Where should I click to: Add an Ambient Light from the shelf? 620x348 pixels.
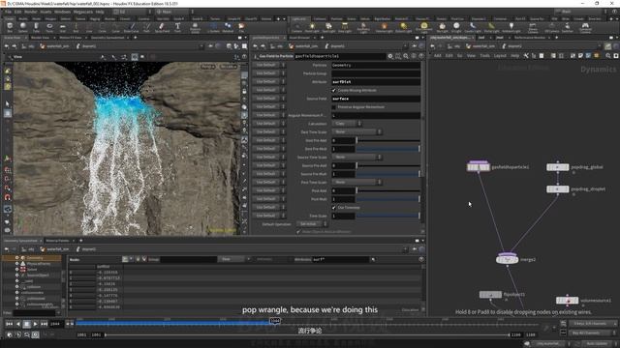click(511, 27)
